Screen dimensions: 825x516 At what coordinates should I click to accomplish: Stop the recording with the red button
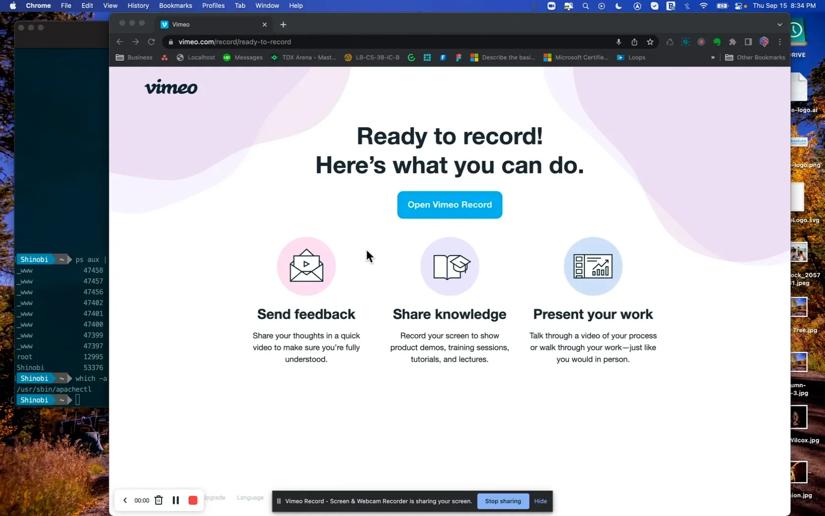193,500
